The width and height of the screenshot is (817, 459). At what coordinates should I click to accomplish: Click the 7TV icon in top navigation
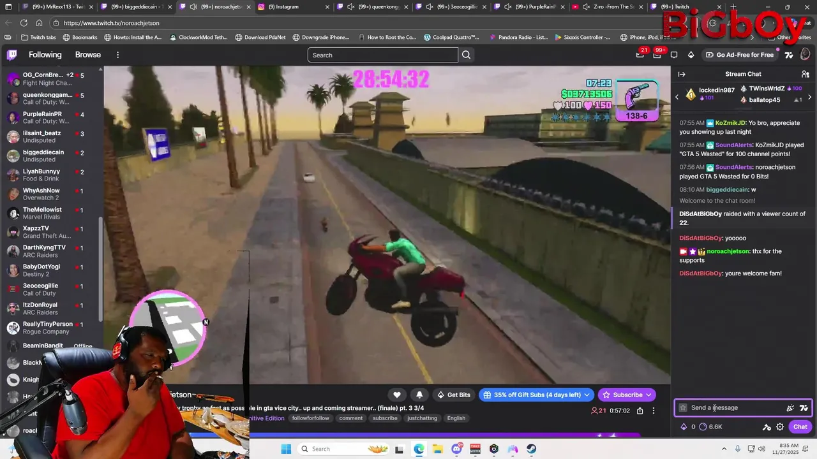pos(789,55)
